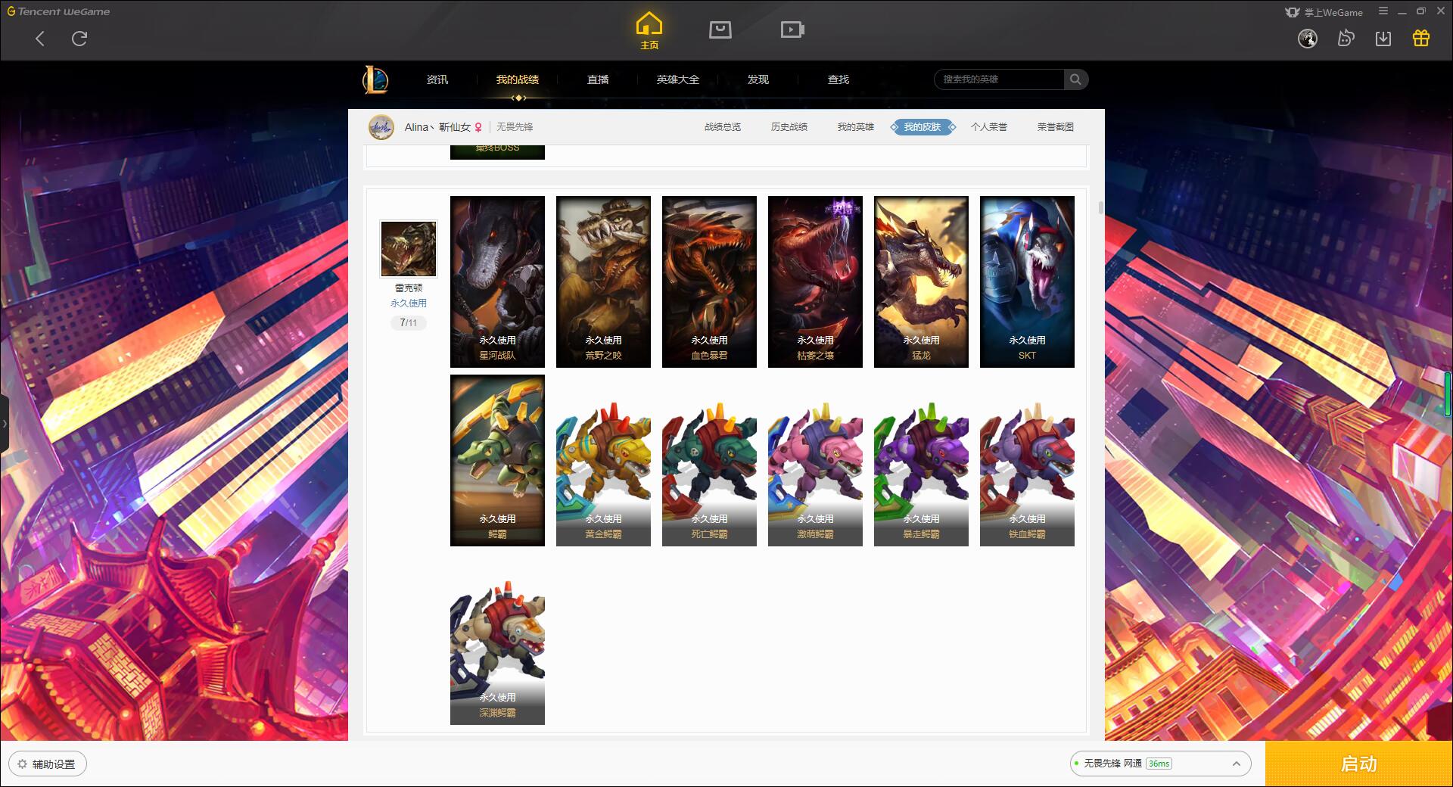Screen dimensions: 1453x787
Task: Open the 发现 menu
Action: pos(758,79)
